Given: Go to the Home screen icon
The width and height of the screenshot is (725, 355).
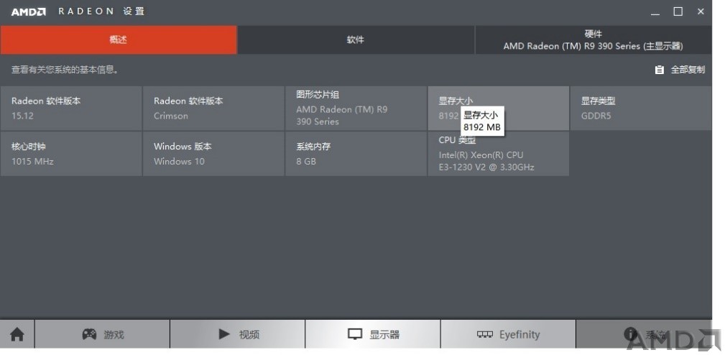Looking at the screenshot, I should (x=17, y=334).
